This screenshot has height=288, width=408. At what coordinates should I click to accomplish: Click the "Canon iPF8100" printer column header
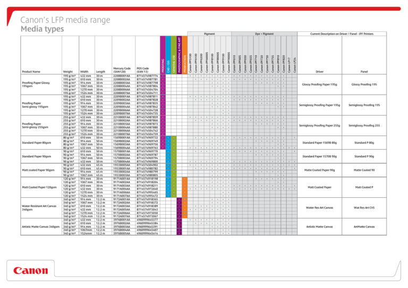click(x=212, y=63)
